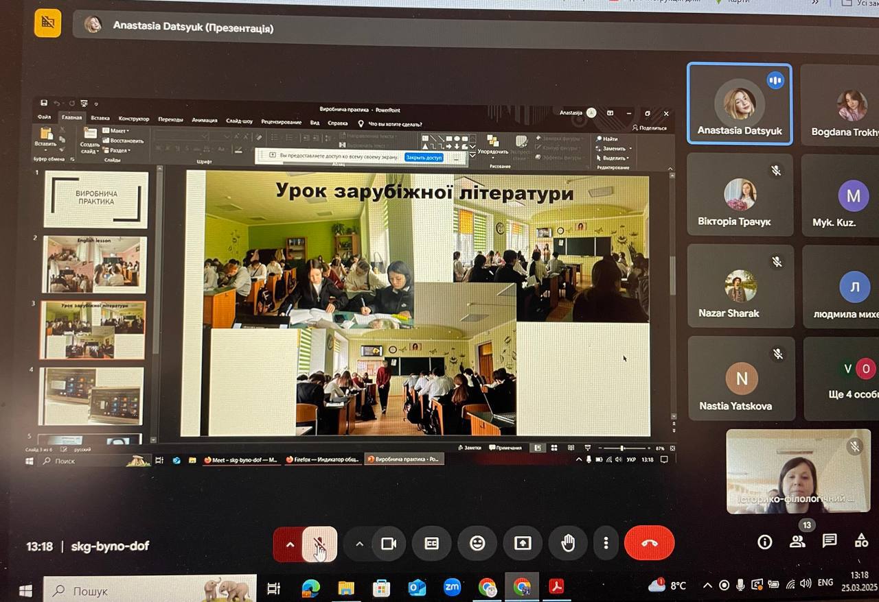Open Microsoft Edge from taskbar

310,588
